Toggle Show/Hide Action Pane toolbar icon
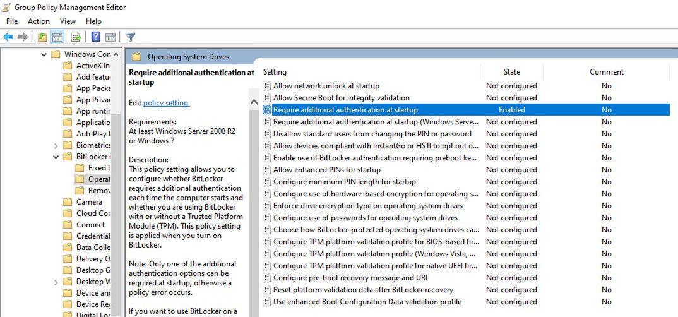Image resolution: width=678 pixels, height=317 pixels. 110,37
